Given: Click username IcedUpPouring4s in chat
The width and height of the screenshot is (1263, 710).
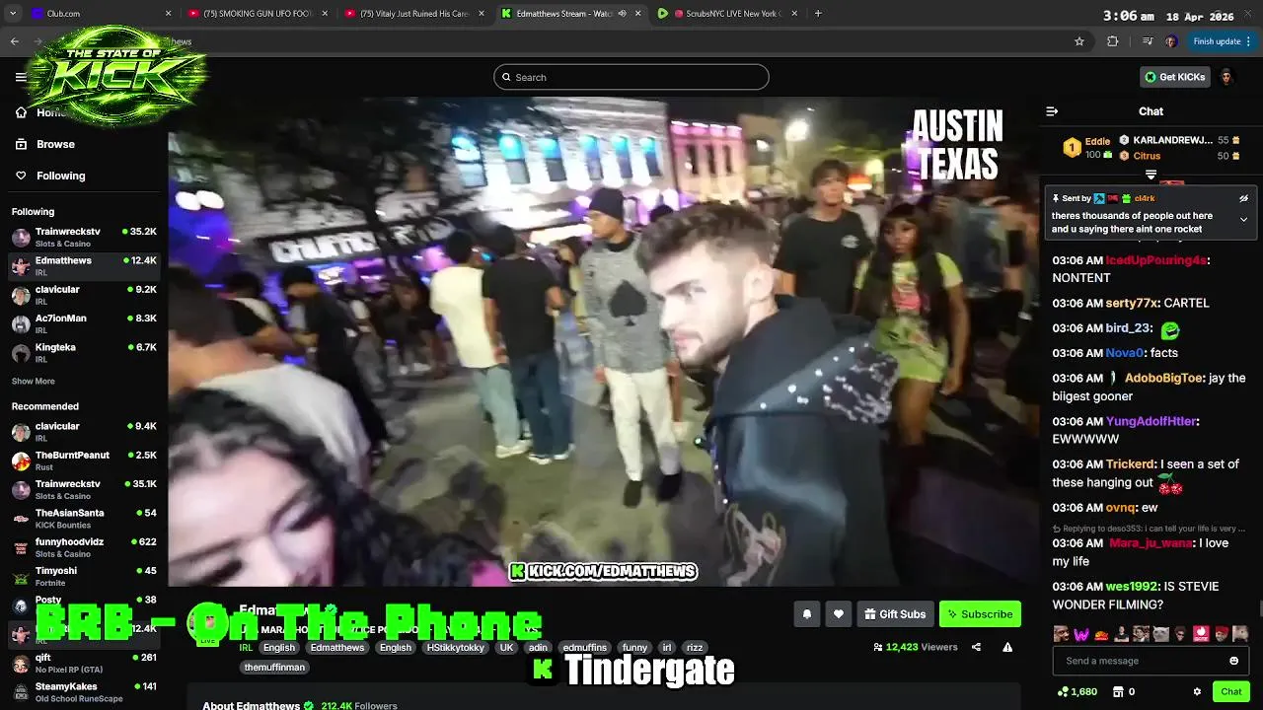Looking at the screenshot, I should pyautogui.click(x=1155, y=260).
